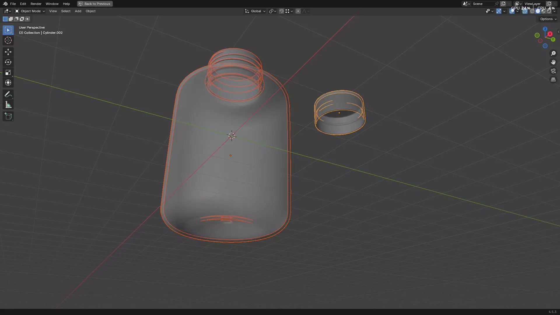Image resolution: width=560 pixels, height=315 pixels.
Task: Pick the Scale tool
Action: click(8, 72)
